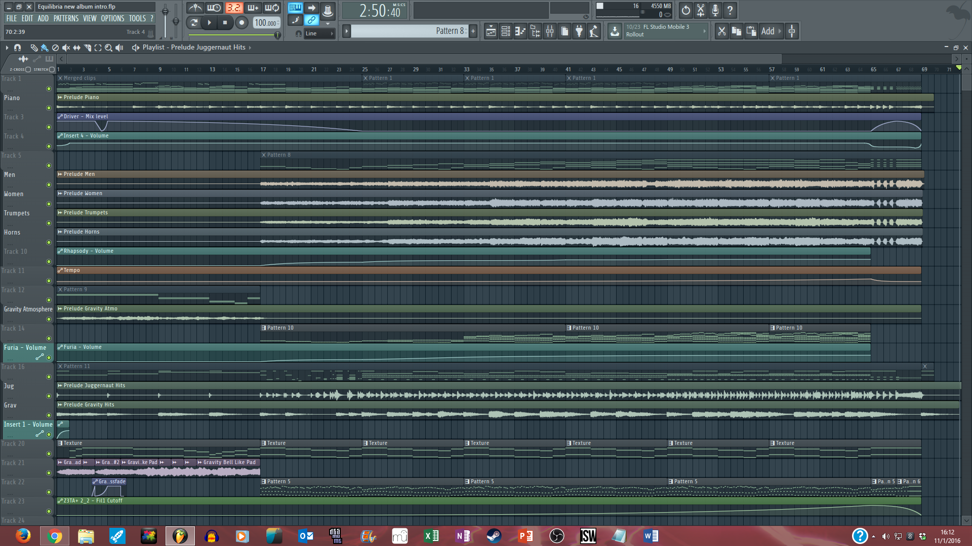Click the song position slider
The height and width of the screenshot is (546, 972).
(235, 35)
